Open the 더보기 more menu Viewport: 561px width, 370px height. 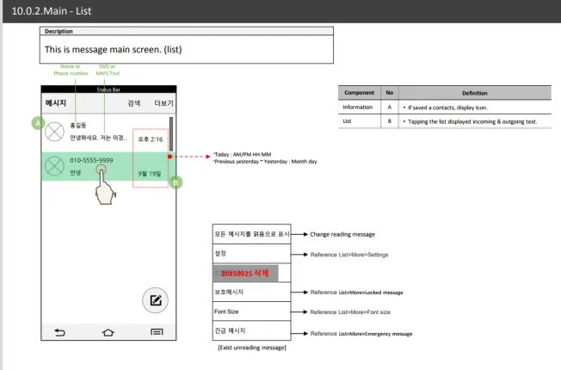(x=163, y=102)
